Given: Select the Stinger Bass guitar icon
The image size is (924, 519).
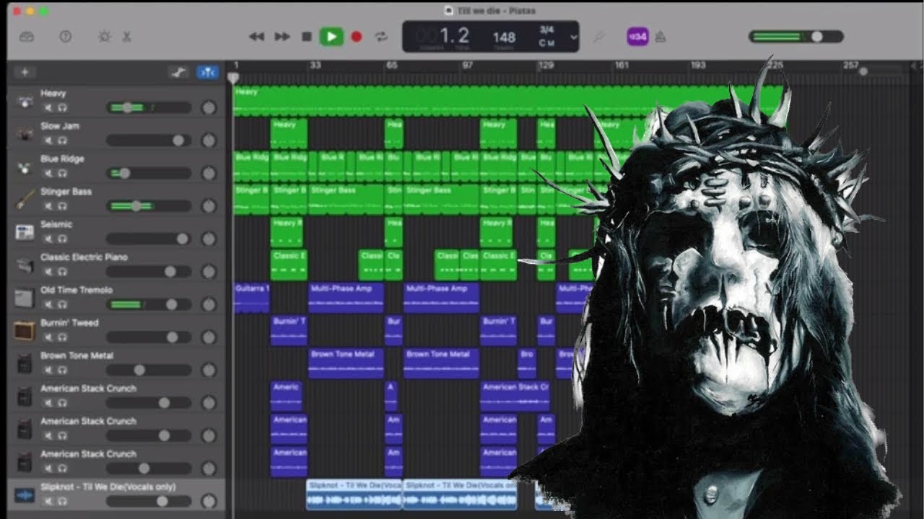Looking at the screenshot, I should (25, 200).
